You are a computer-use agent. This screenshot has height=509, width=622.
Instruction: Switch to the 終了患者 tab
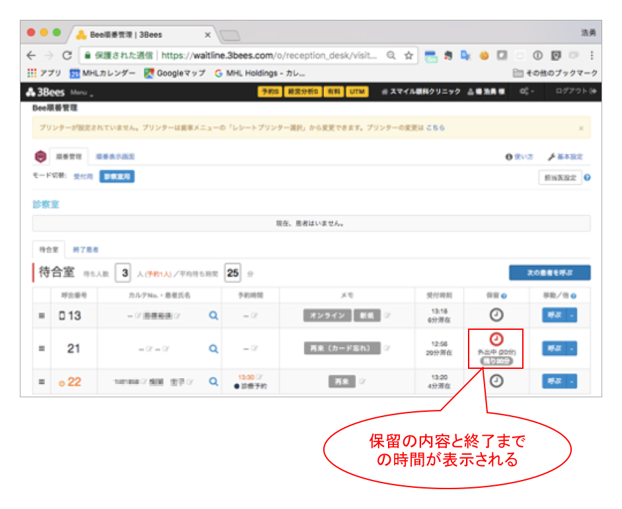(86, 249)
